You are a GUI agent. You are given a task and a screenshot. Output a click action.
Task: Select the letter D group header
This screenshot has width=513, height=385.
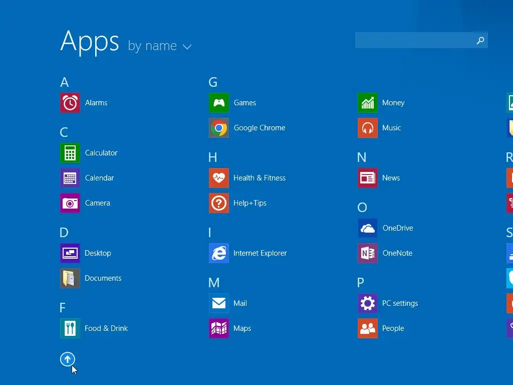tap(64, 233)
